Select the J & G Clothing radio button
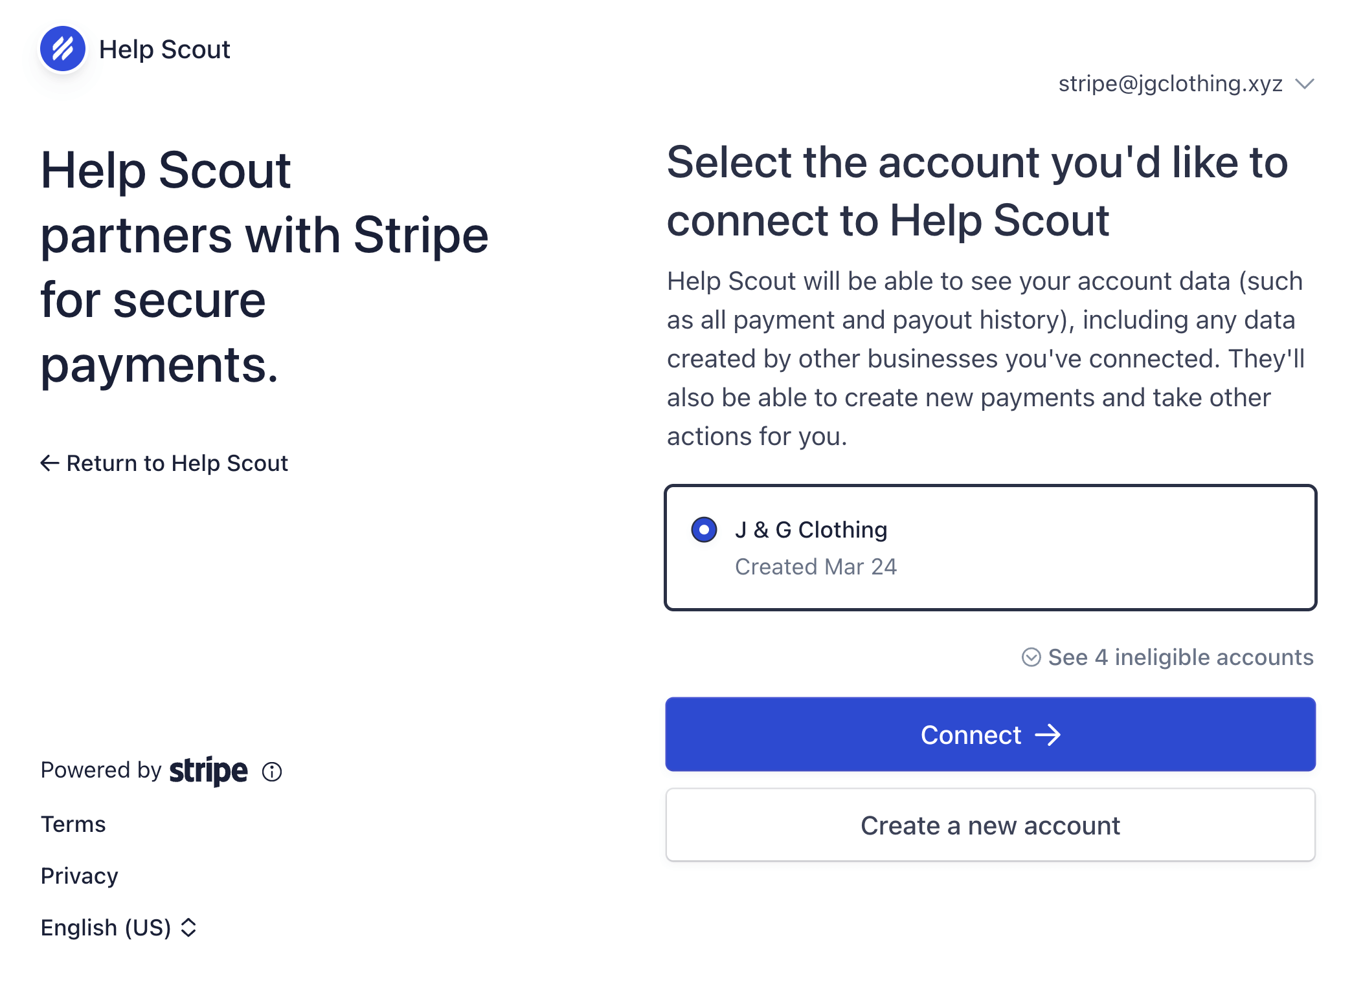This screenshot has width=1352, height=982. point(704,529)
